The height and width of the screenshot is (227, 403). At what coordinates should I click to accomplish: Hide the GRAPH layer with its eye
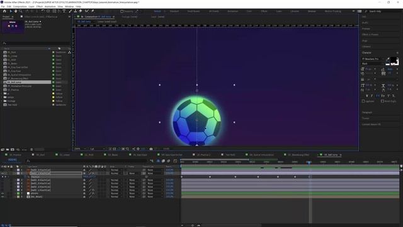[3, 194]
